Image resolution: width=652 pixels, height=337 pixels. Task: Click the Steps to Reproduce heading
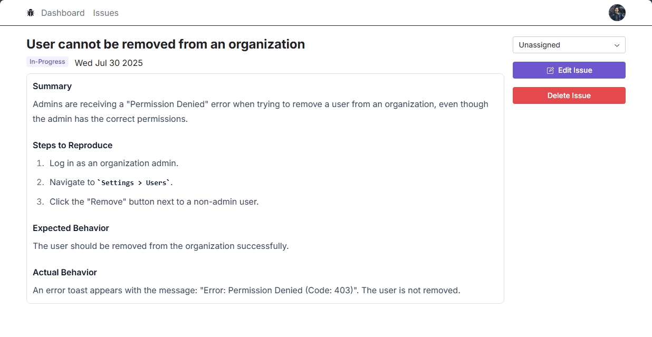coord(72,145)
